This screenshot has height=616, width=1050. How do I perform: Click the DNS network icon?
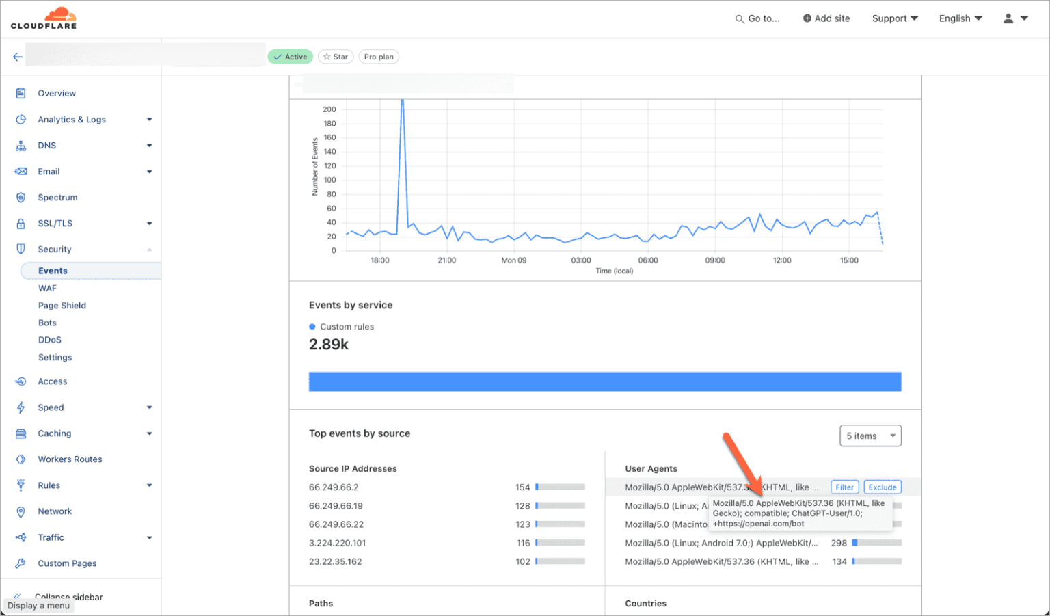(21, 146)
